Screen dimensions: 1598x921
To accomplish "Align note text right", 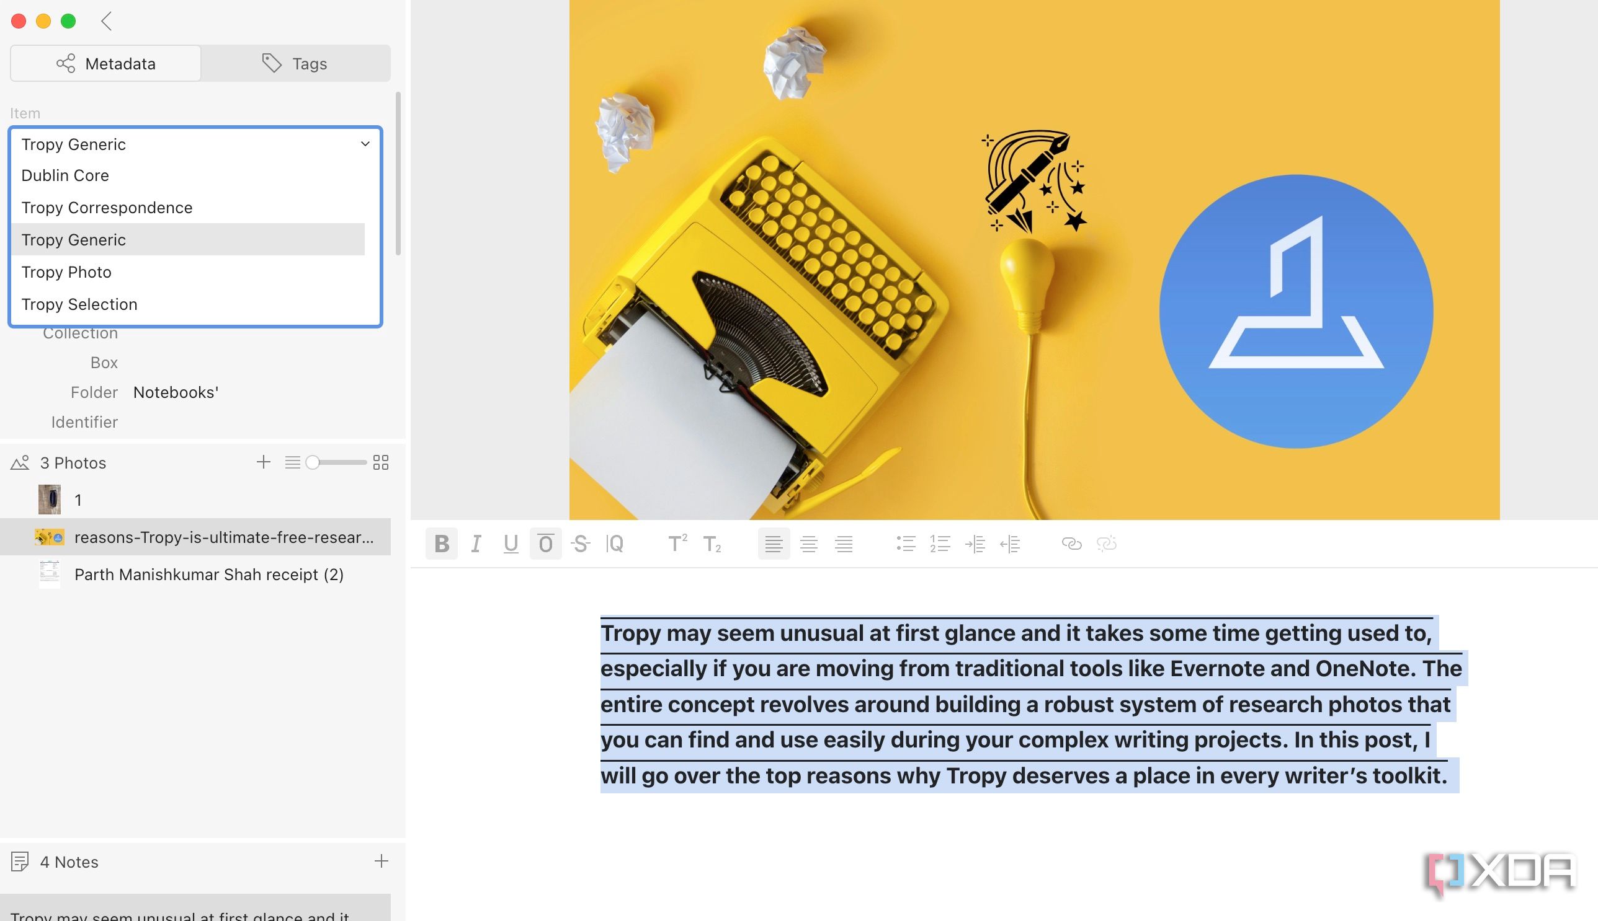I will click(x=844, y=544).
